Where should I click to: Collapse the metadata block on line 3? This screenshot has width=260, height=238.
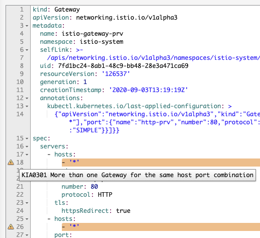[27, 26]
